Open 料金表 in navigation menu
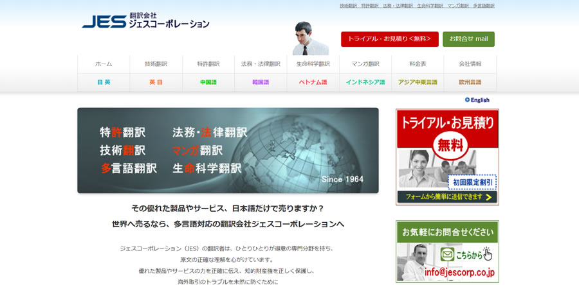Screen dimensions: 579x285 pos(418,64)
